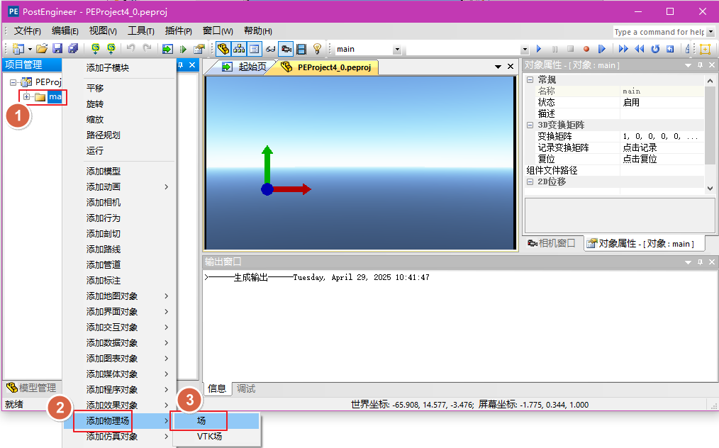Switch to the PEProject4_0.peproj tab

328,67
